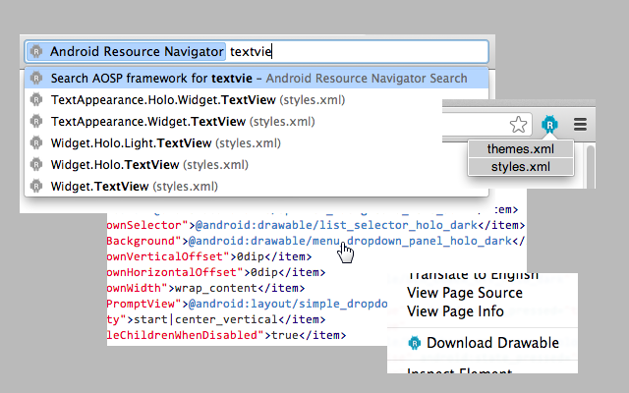This screenshot has width=629, height=393.
Task: Bookmark the page with the star icon
Action: coord(518,125)
